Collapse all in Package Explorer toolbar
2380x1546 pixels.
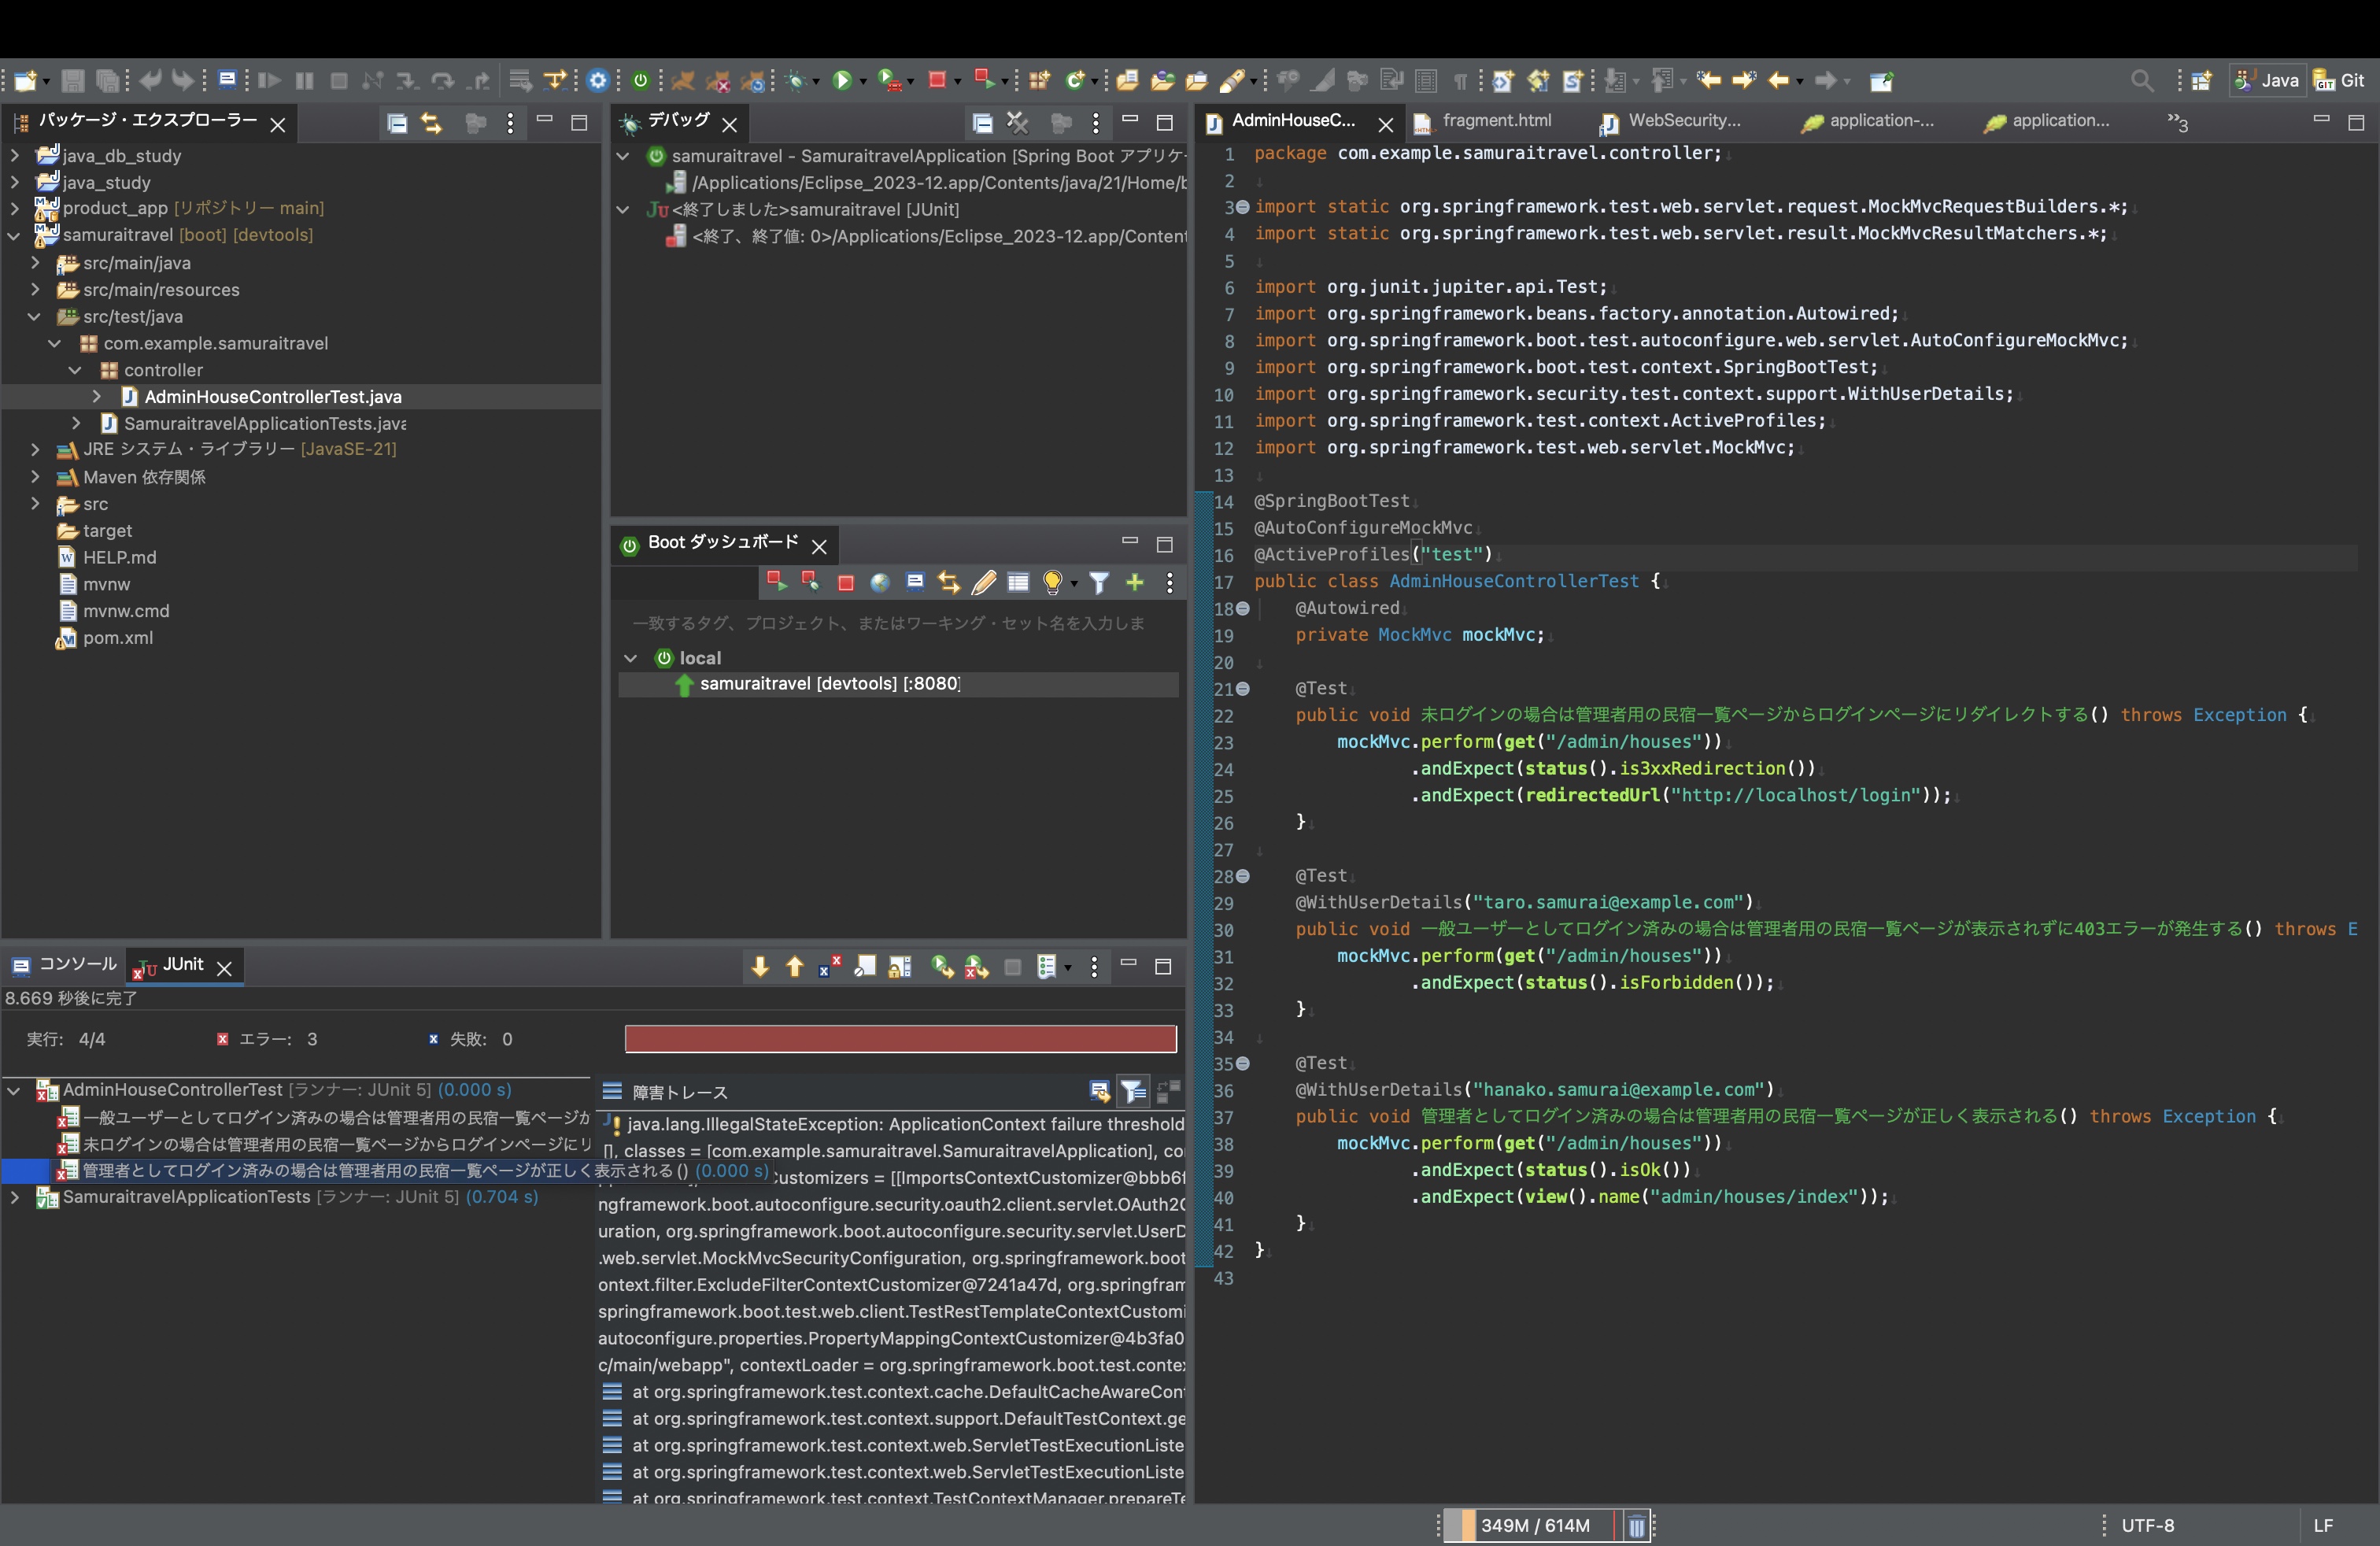(x=397, y=123)
